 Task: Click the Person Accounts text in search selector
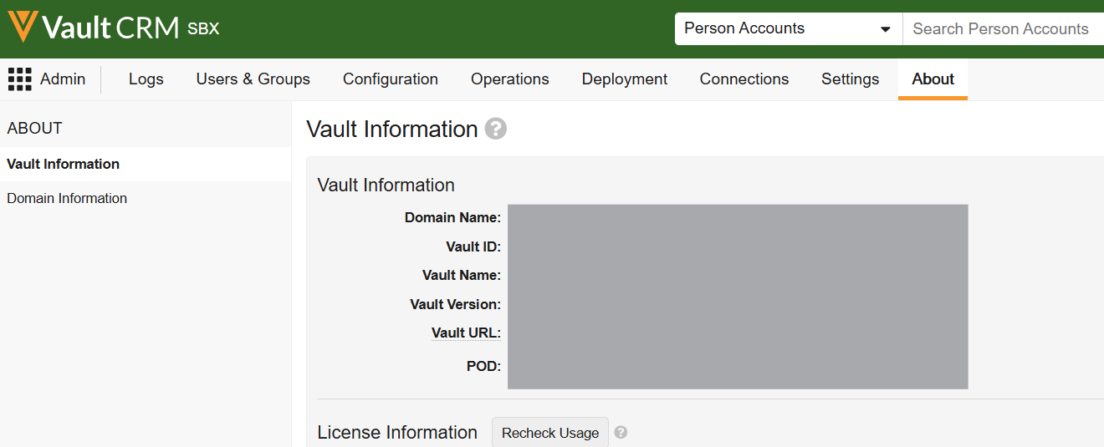pyautogui.click(x=744, y=28)
